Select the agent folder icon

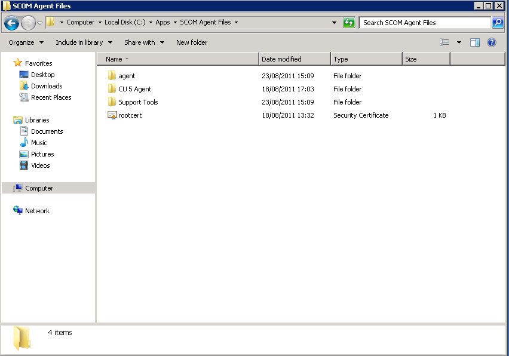112,76
